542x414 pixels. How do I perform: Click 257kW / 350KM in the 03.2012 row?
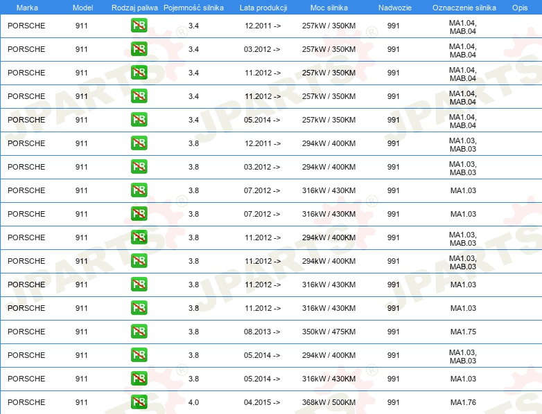329,49
